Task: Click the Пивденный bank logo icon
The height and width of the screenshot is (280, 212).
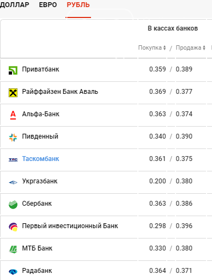Action: [x=13, y=138]
